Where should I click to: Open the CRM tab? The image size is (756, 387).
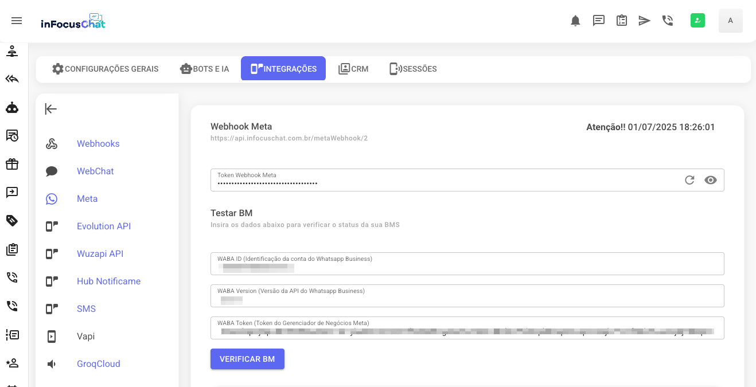click(x=353, y=69)
